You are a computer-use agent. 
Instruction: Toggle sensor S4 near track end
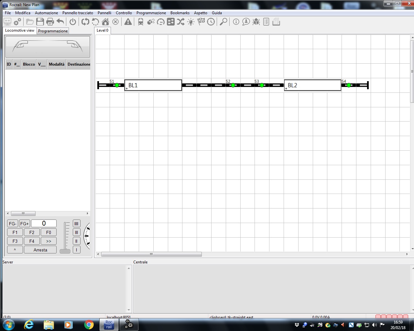point(349,85)
